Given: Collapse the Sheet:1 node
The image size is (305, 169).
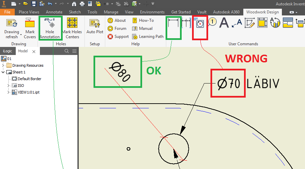Looking at the screenshot, I should coord(3,72).
